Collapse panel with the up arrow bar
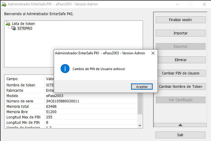This screenshot has width=211, height=141. click(x=180, y=125)
